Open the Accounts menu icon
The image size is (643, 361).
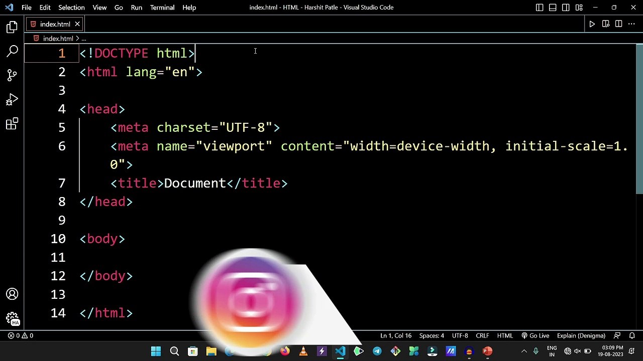[12, 294]
